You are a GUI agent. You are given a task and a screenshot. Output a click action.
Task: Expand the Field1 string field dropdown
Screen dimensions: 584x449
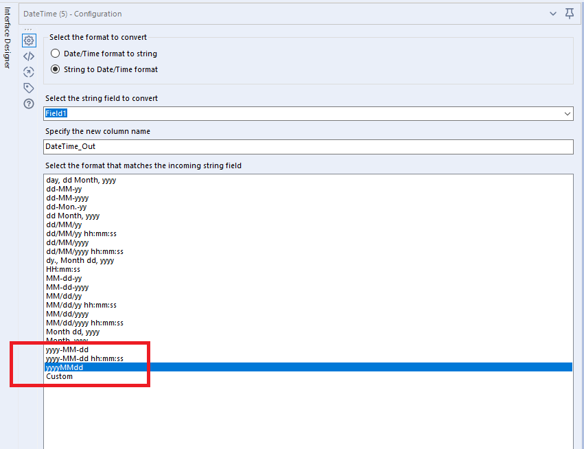click(x=568, y=114)
